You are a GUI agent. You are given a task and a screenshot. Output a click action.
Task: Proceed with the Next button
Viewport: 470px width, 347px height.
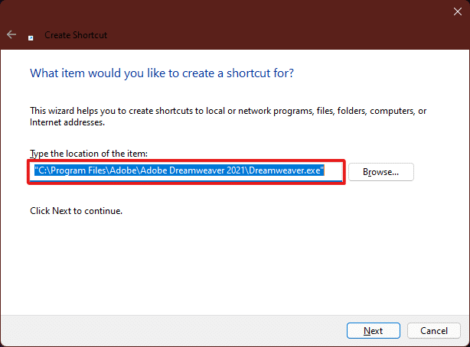[x=374, y=330]
